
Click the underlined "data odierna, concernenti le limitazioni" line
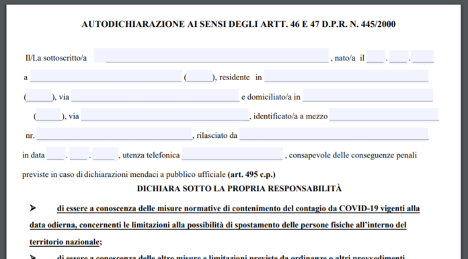218,225
